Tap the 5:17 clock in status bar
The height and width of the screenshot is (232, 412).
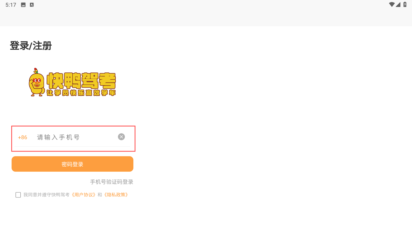11,5
